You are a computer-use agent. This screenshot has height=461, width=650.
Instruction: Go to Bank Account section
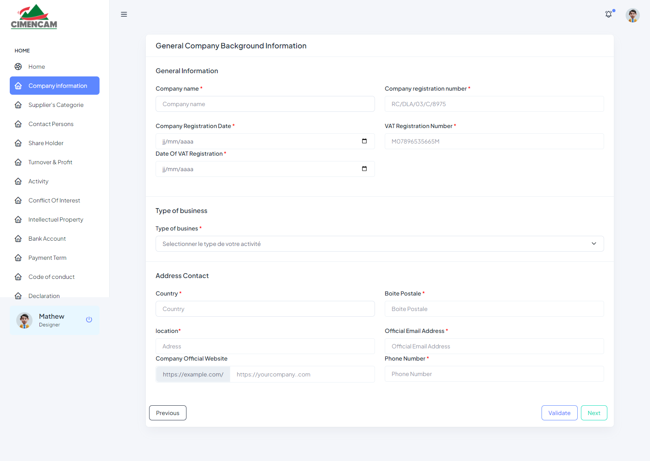[47, 239]
